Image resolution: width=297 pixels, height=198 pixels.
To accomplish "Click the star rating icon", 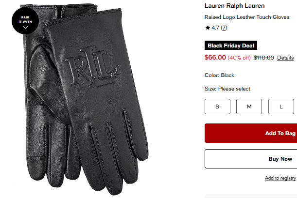I will coord(208,28).
